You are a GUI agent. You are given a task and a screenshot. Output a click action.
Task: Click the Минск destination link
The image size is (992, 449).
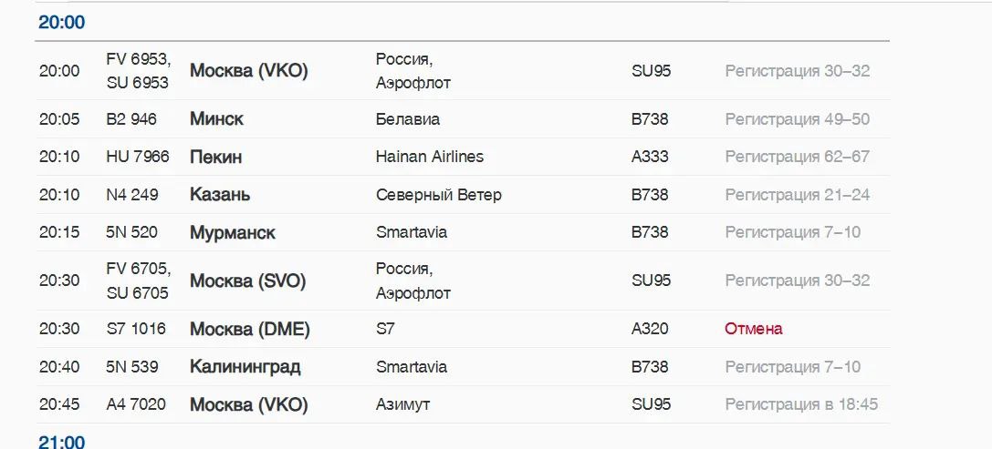tap(216, 118)
